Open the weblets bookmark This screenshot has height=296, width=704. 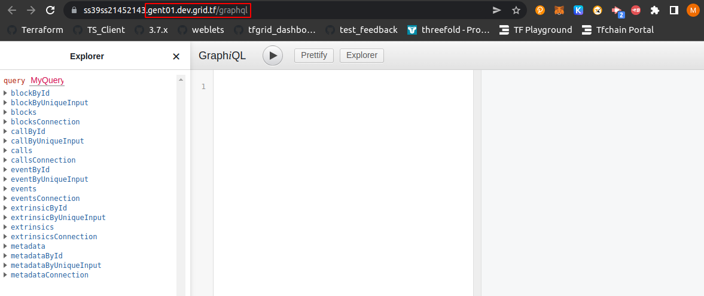click(x=201, y=30)
